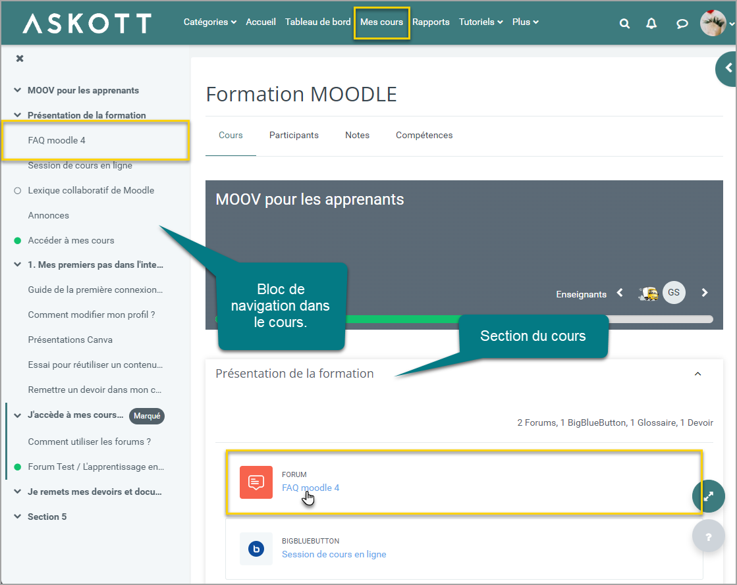Screen dimensions: 737x585
Task: Open the Catégories dropdown
Action: [209, 22]
